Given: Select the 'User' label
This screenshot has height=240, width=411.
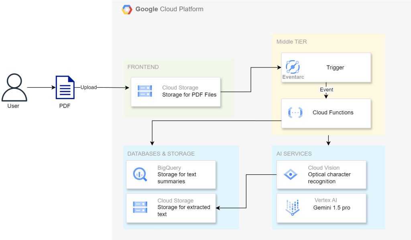Looking at the screenshot, I should (x=13, y=106).
